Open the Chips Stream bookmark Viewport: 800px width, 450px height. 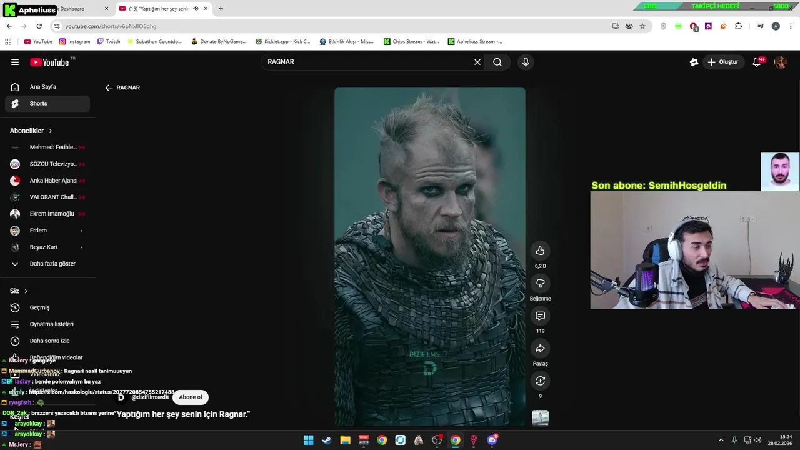pos(411,42)
